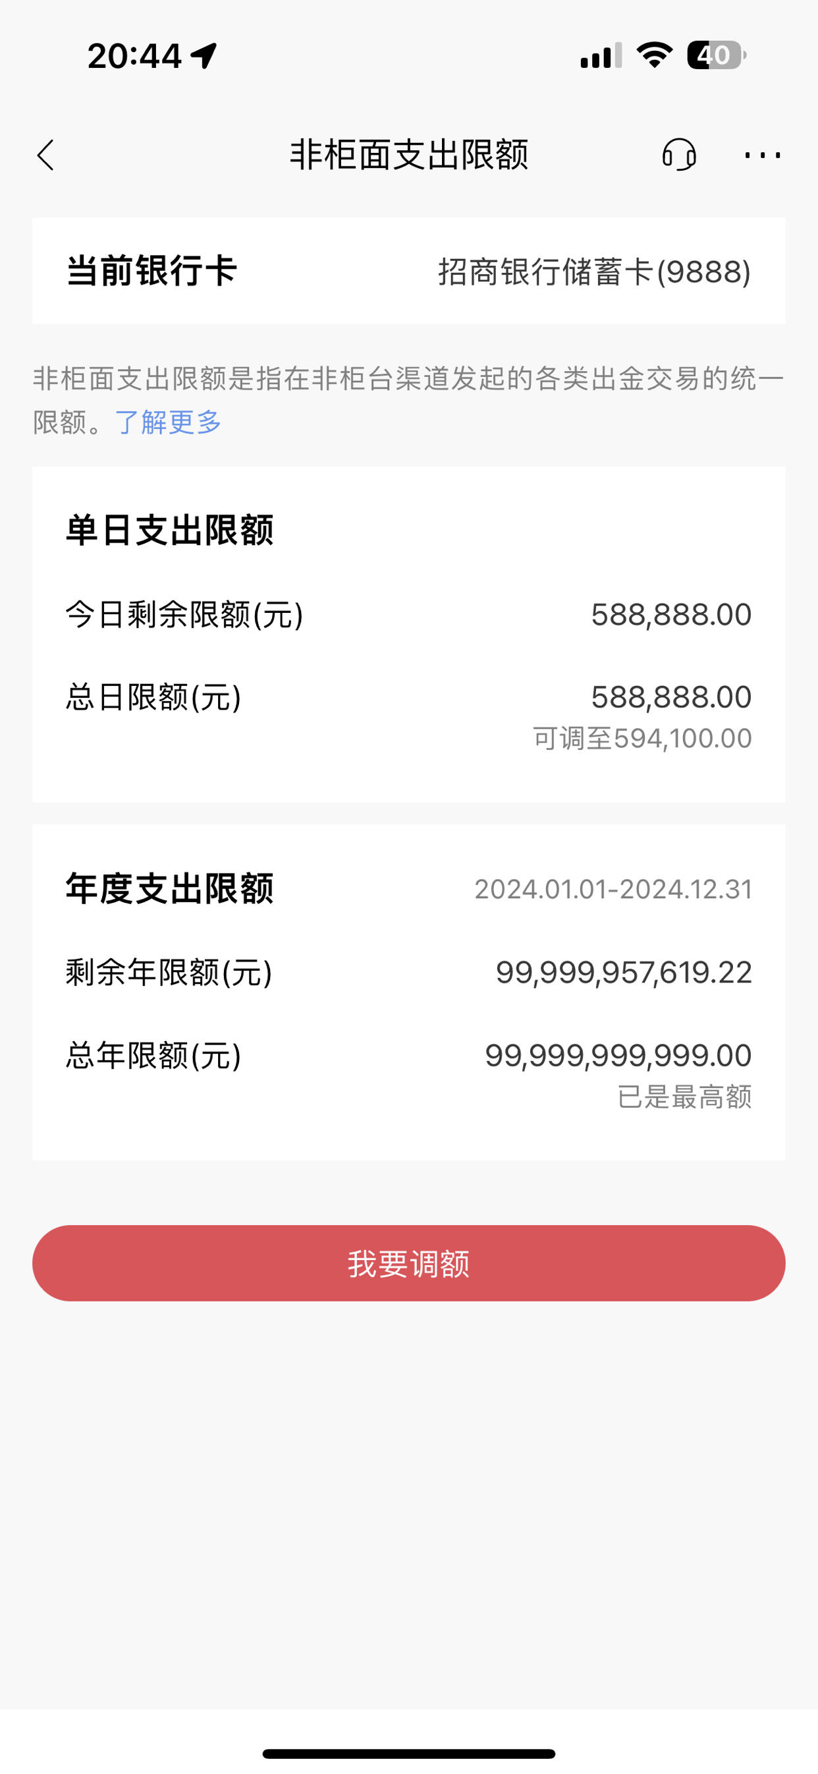Tap the 可调至594,100.00 hint text
Image resolution: width=818 pixels, height=1774 pixels.
point(641,738)
